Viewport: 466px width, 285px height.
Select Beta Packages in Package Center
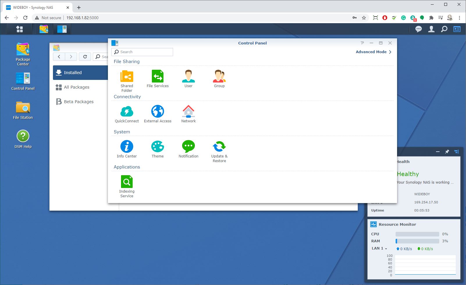(x=81, y=102)
